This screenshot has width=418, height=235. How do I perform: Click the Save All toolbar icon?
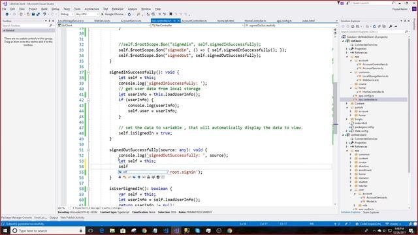coord(38,14)
